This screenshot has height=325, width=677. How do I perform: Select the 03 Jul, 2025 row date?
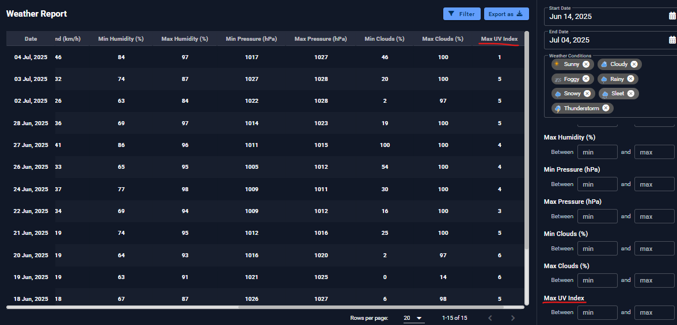(31, 79)
